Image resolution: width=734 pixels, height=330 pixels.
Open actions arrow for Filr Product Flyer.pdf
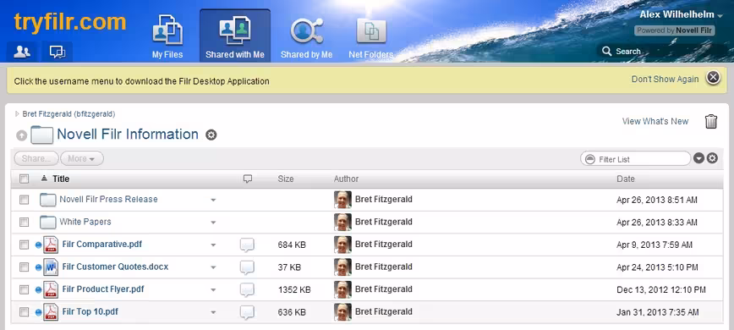point(213,289)
